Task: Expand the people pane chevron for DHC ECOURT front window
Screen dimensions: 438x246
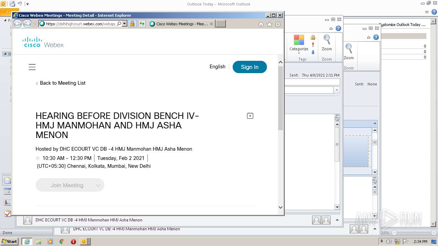Action: coord(337,220)
